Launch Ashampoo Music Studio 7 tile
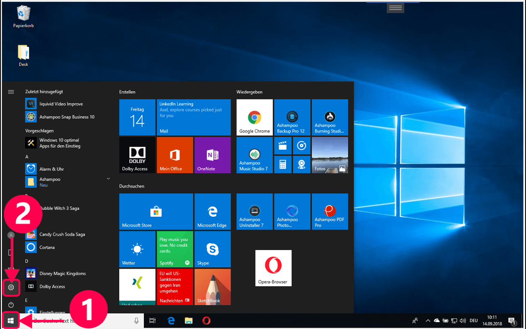This screenshot has height=329, width=526. [x=254, y=155]
